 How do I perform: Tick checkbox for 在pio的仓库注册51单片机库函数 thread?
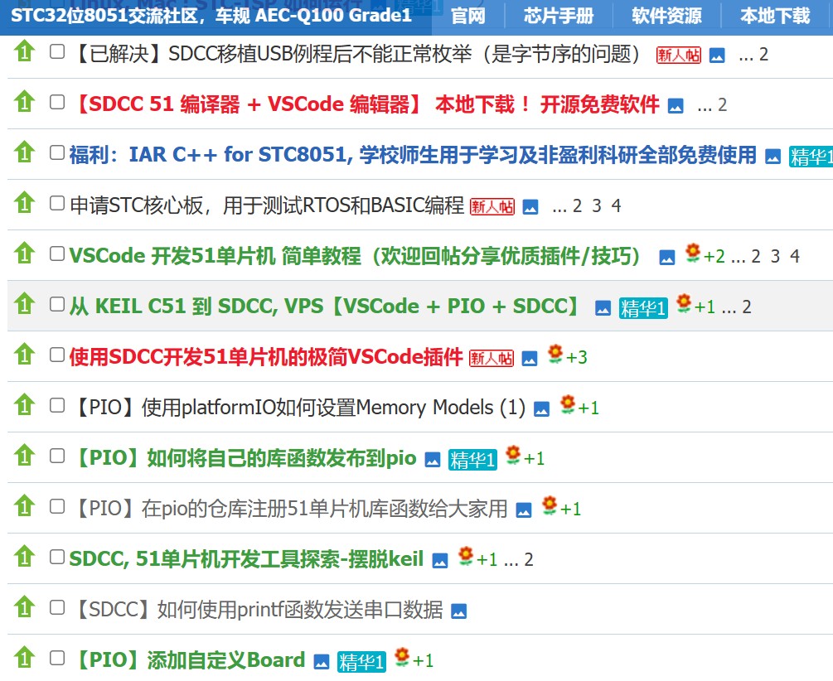click(x=57, y=506)
